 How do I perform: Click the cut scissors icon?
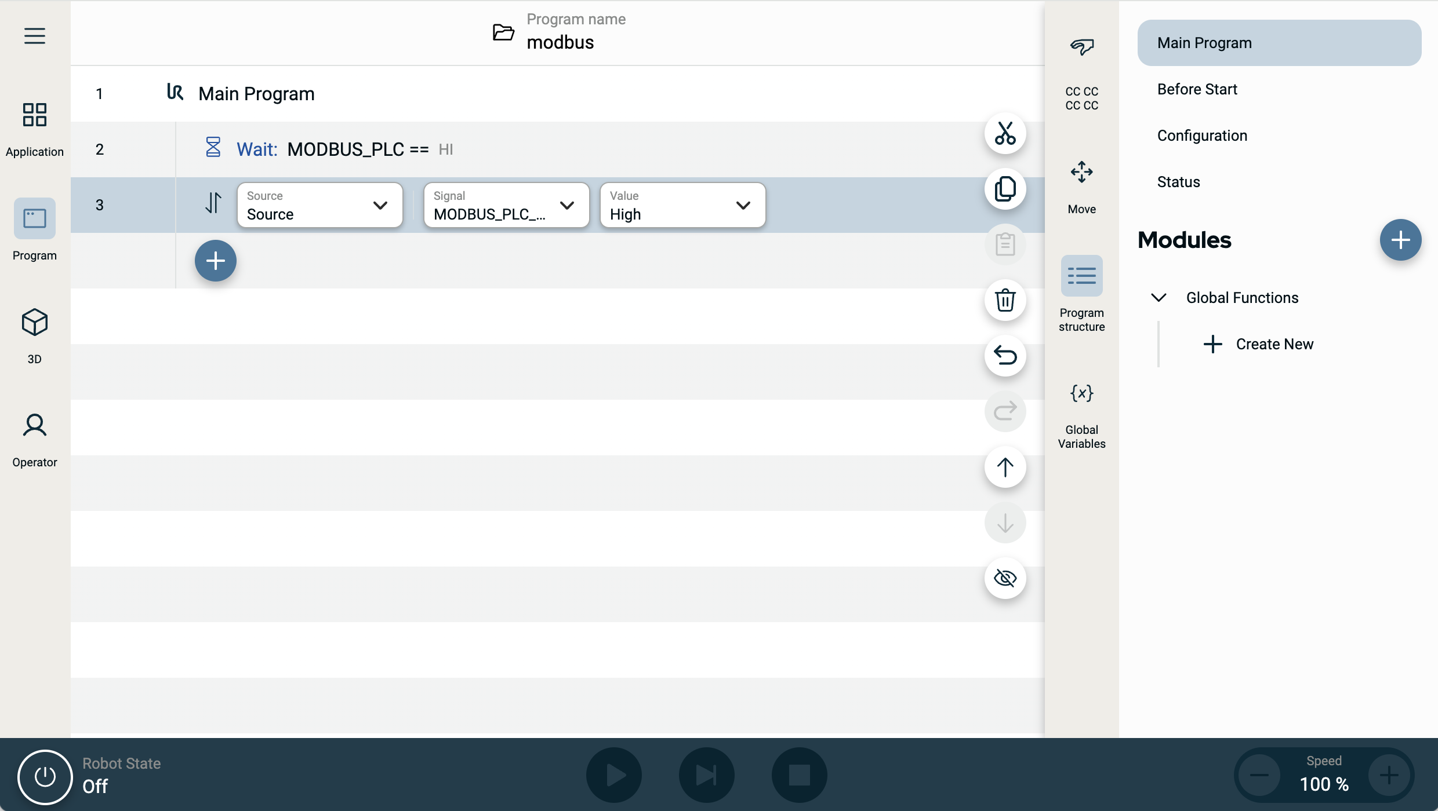(1005, 133)
